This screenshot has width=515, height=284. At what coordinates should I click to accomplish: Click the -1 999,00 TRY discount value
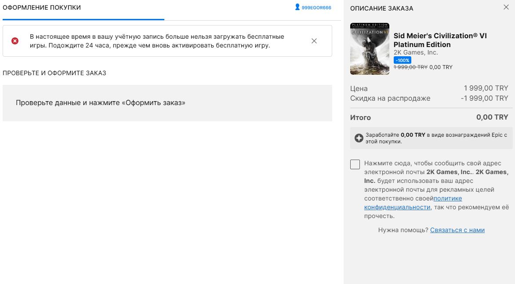(x=484, y=98)
